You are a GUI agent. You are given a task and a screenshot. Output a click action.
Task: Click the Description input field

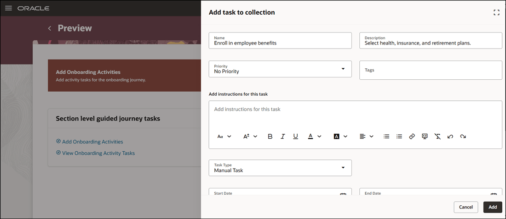431,40
